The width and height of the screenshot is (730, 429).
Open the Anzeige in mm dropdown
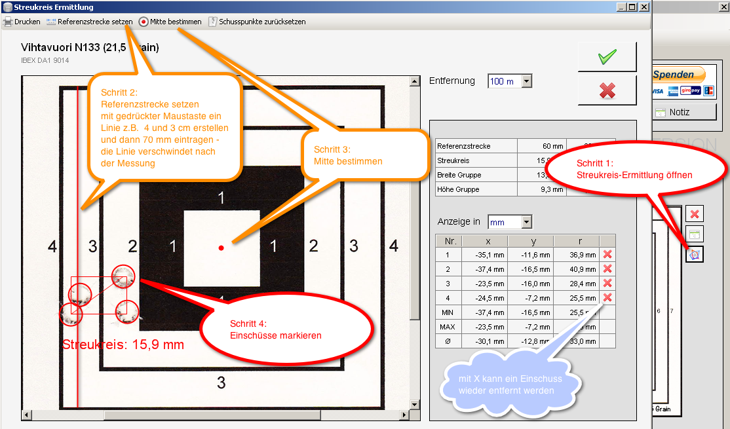[527, 222]
